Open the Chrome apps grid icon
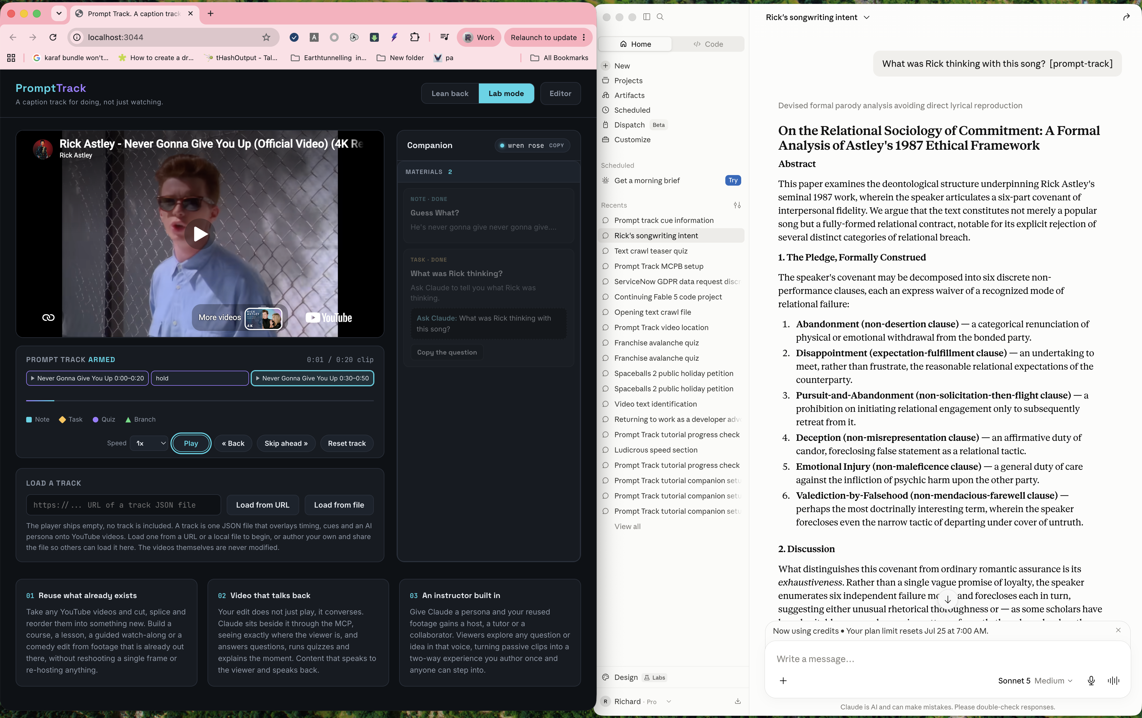Screen dimensions: 1142x718 11,58
